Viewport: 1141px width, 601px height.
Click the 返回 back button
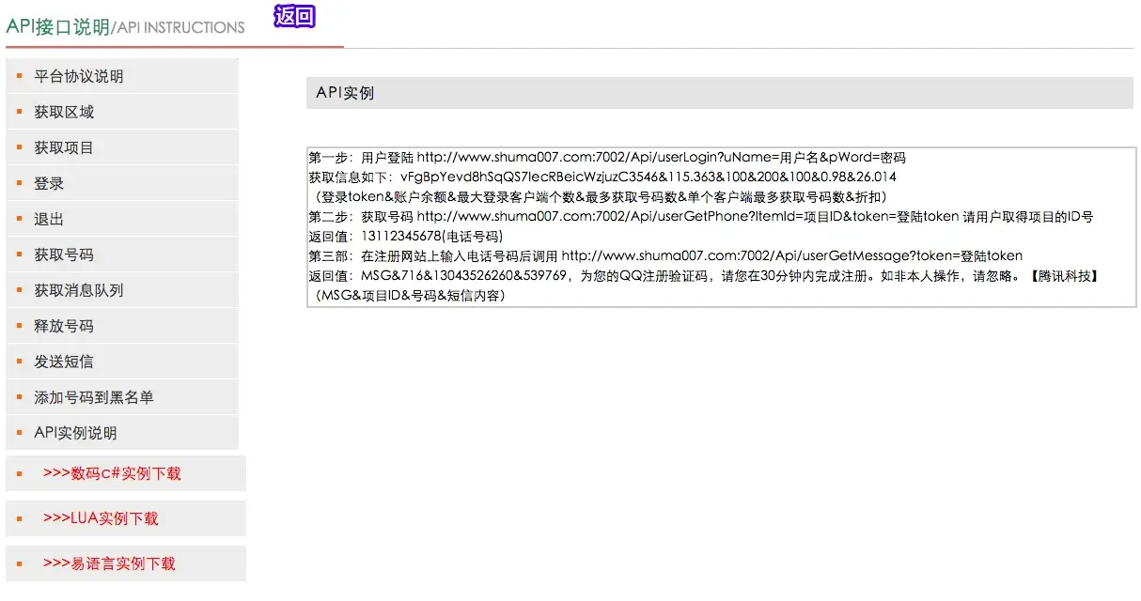tap(293, 17)
